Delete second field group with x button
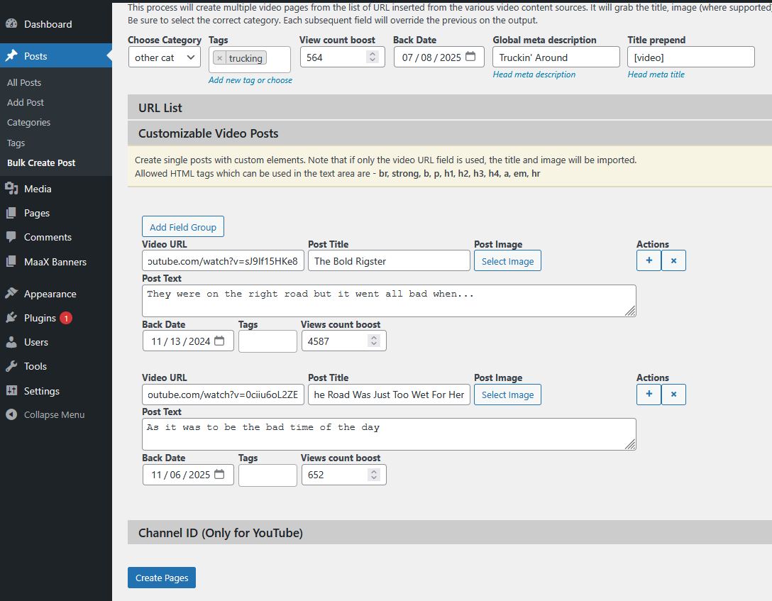This screenshot has height=601, width=772. click(x=673, y=394)
